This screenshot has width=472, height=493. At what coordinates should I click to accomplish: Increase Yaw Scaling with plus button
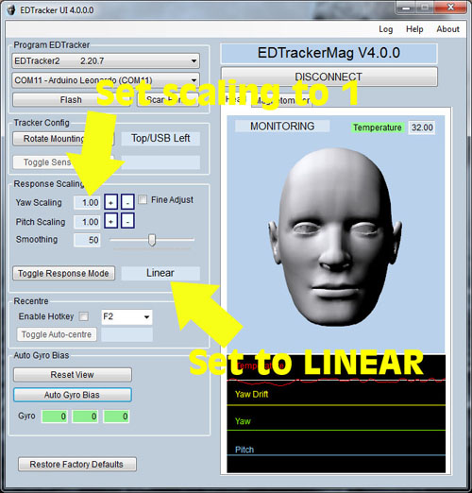tap(110, 202)
